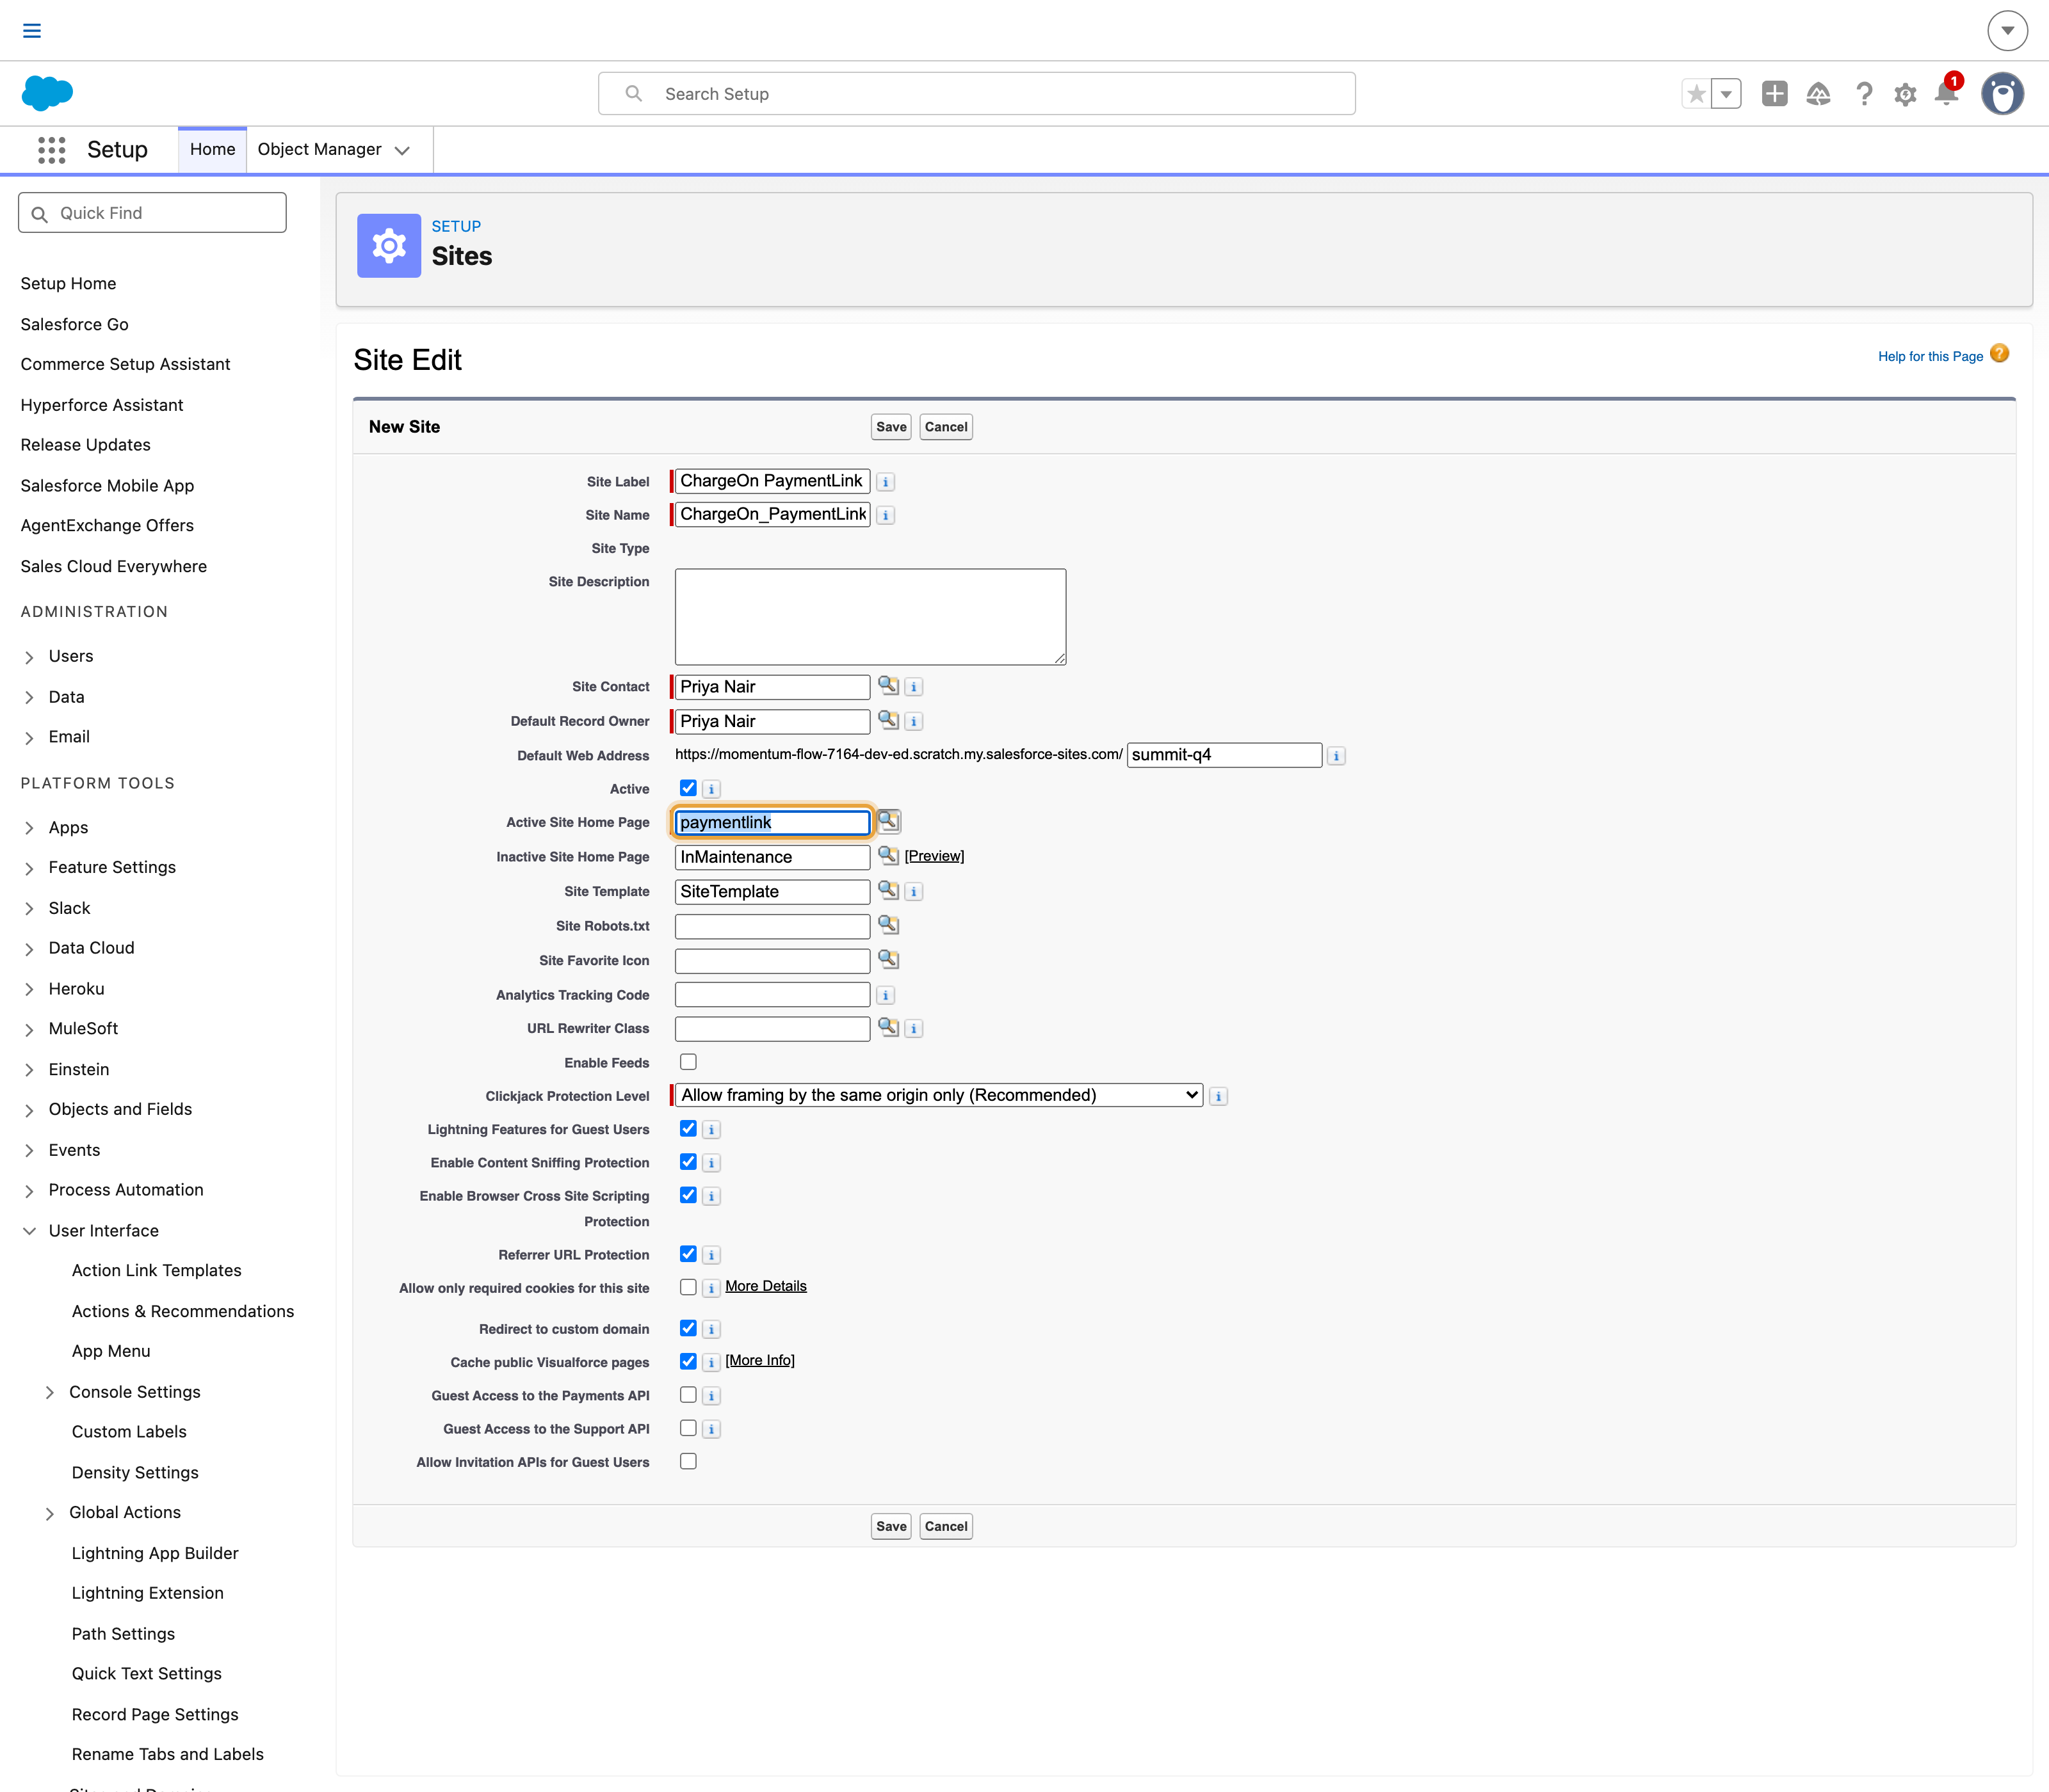Check Allow only required cookies checkbox
Screen dimensions: 2049x1792
click(688, 1287)
